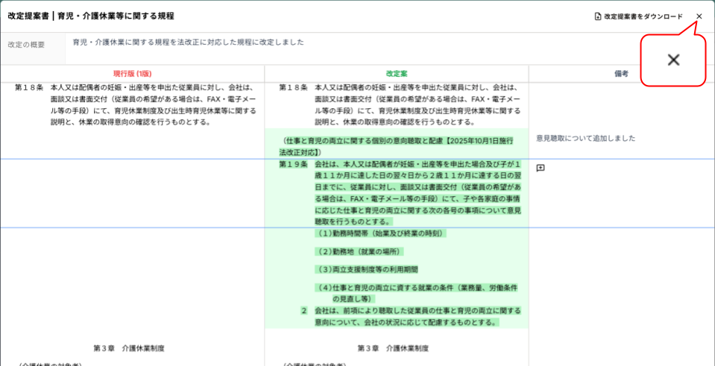
Task: Click item (4)仕事と育児の両立に資する就業の条件
Action: 416,288
